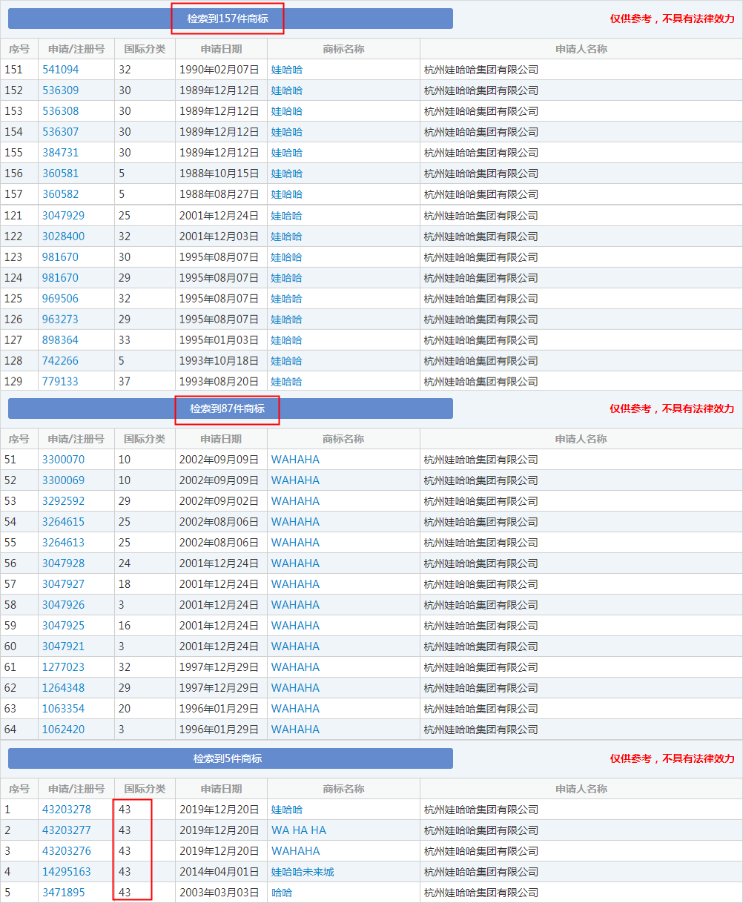Open registration number 3300069
The height and width of the screenshot is (903, 743).
click(x=63, y=480)
